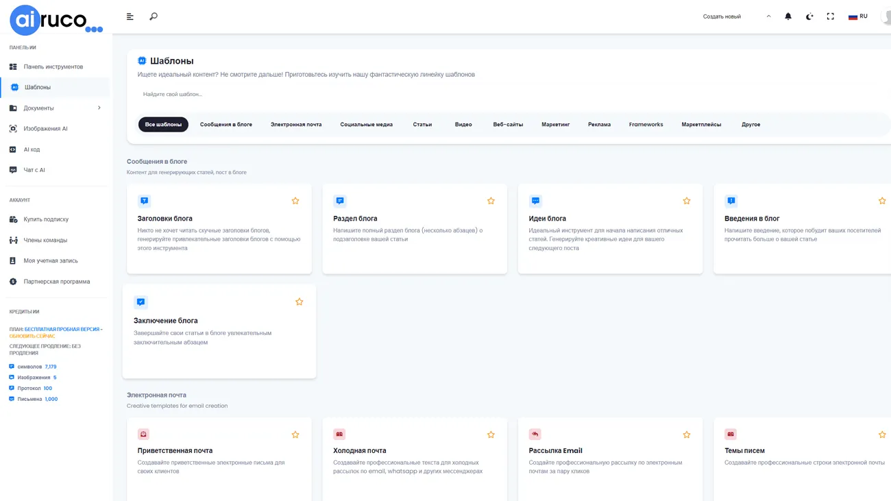Select the Маркетинг category tab
The width and height of the screenshot is (891, 501).
tap(555, 125)
